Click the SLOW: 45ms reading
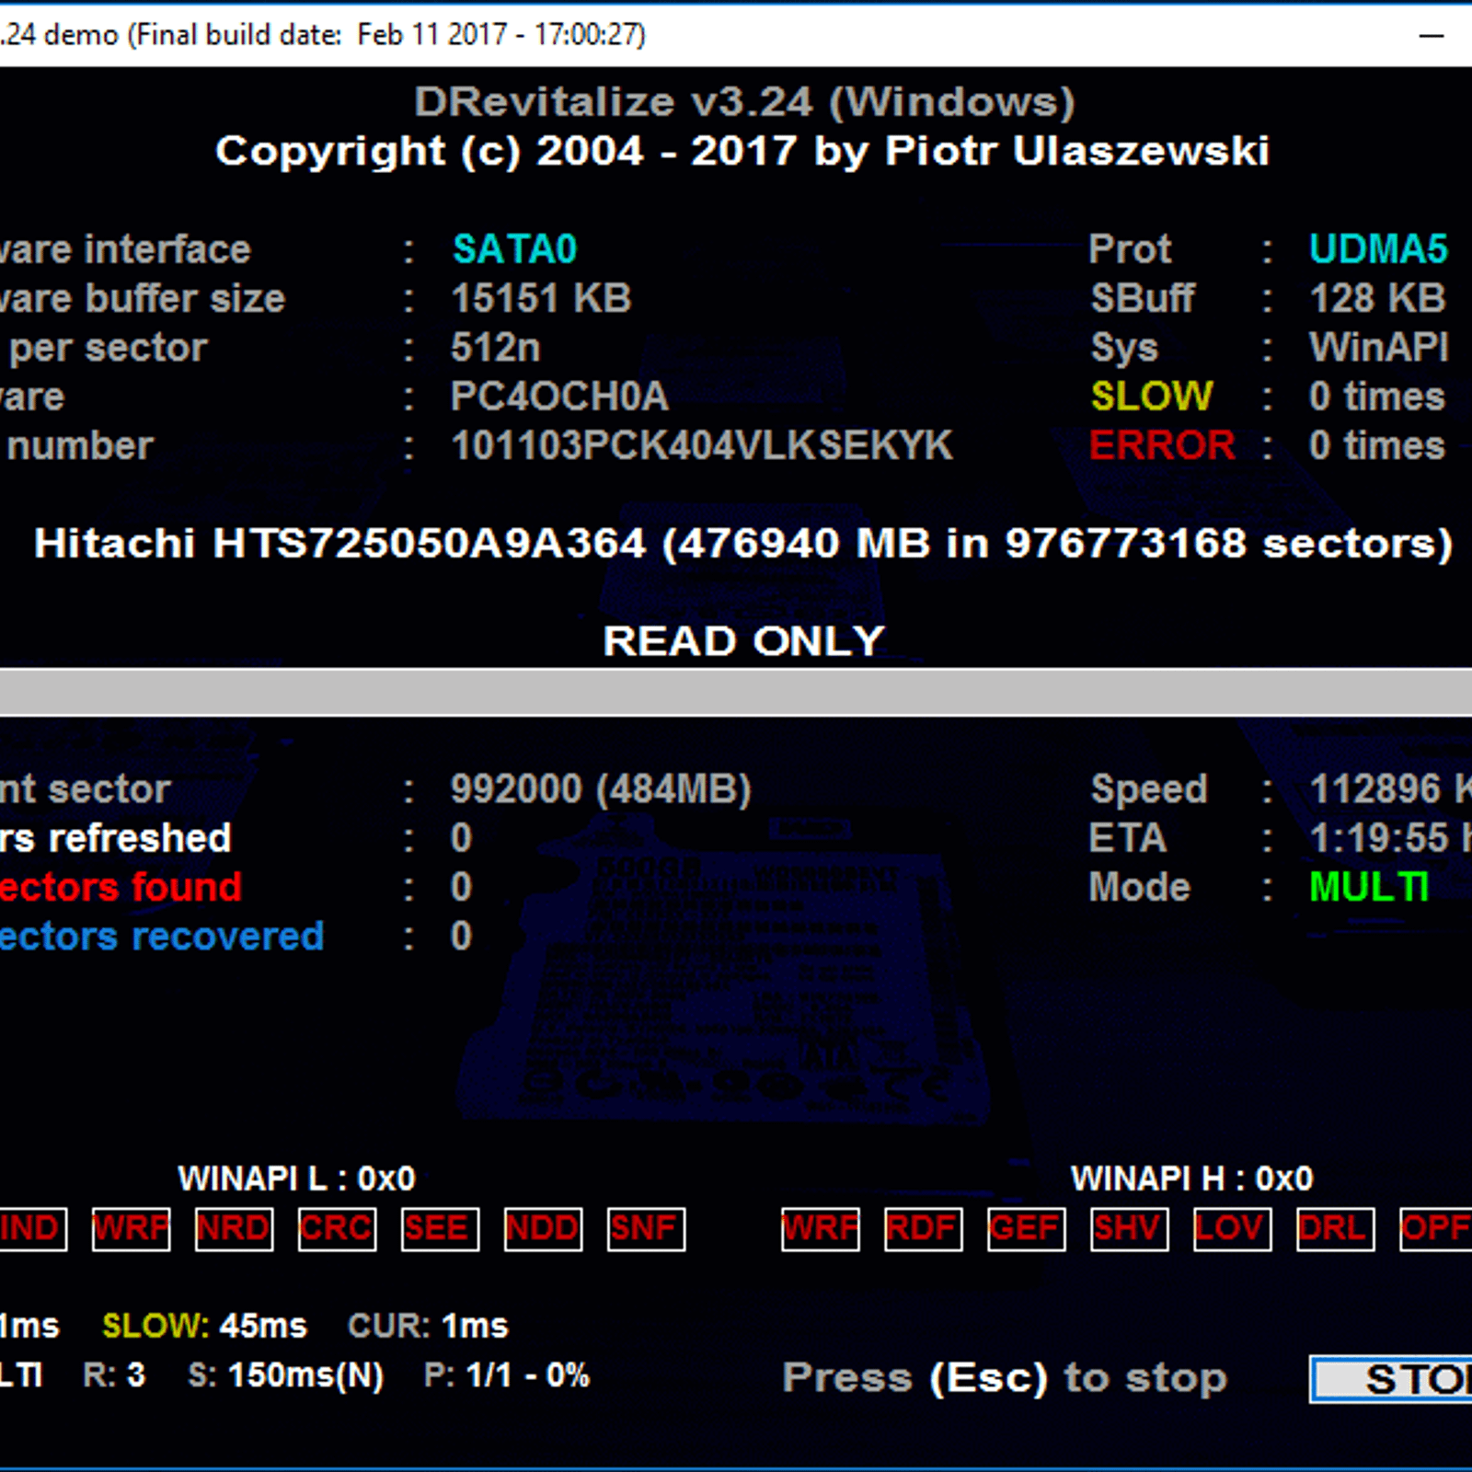The height and width of the screenshot is (1472, 1472). click(204, 1326)
